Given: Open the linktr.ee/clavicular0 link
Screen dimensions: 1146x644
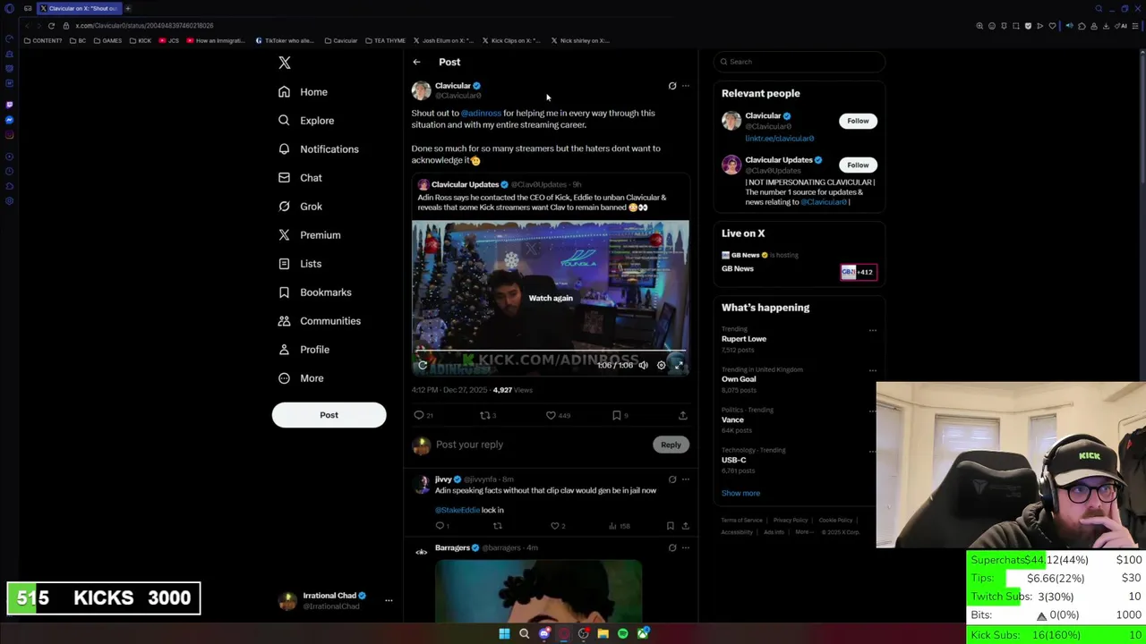Looking at the screenshot, I should (x=779, y=139).
